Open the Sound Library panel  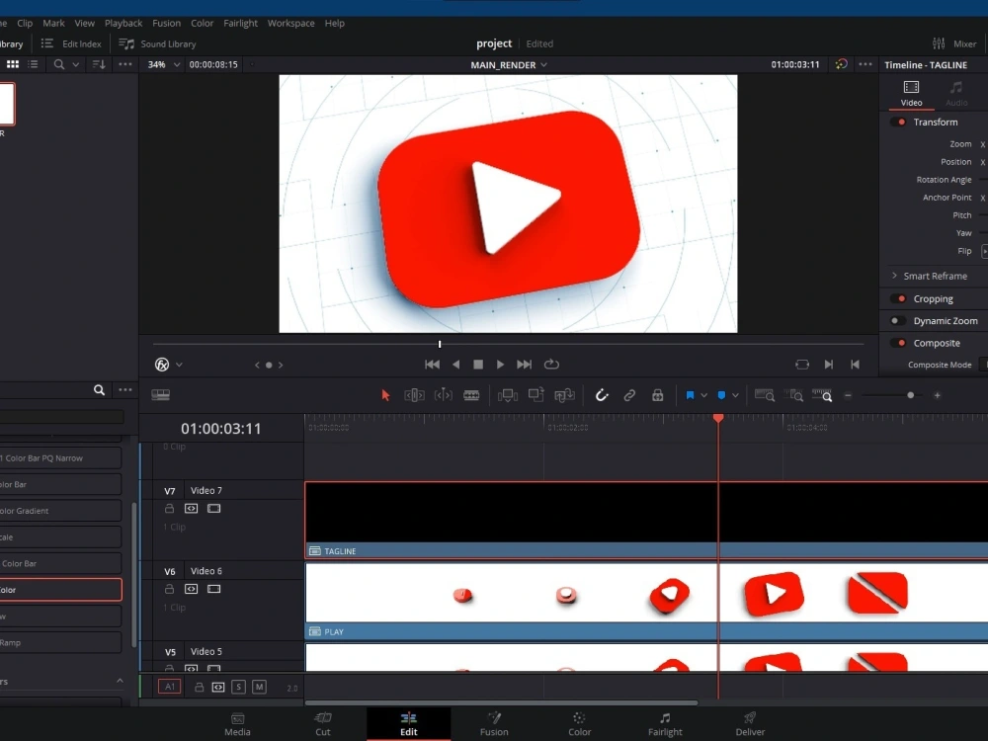click(x=157, y=43)
